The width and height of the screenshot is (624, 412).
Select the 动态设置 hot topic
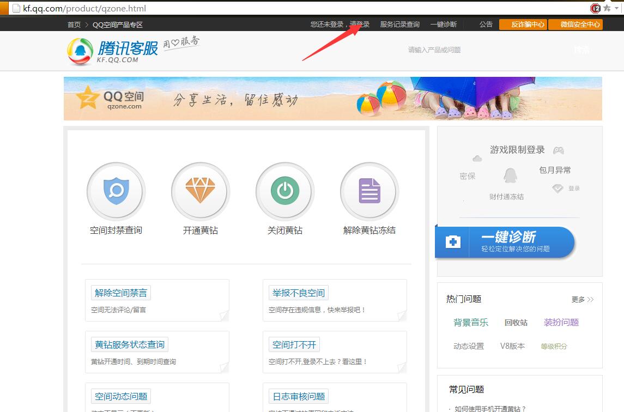469,346
